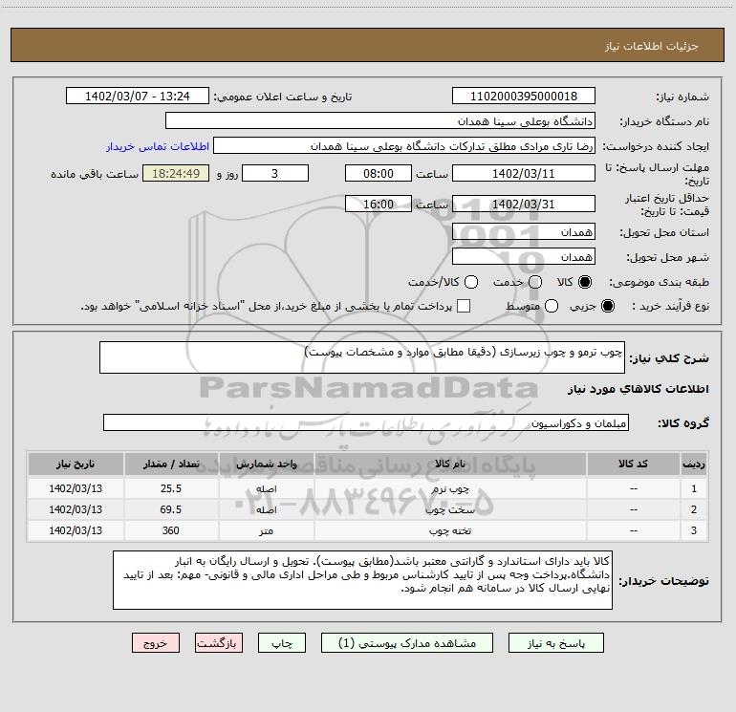Click the unit cell اصله in row 1

pos(266,489)
